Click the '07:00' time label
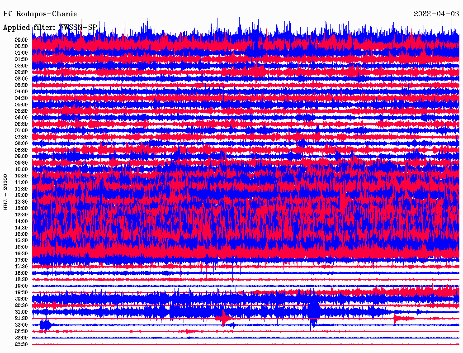 coord(21,131)
